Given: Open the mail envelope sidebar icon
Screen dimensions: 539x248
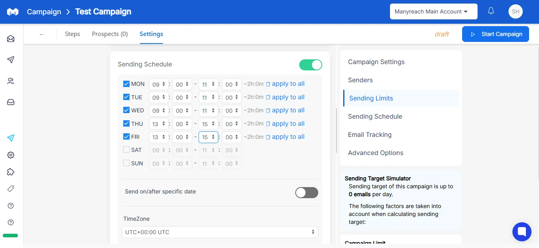Looking at the screenshot, I should click(x=11, y=39).
